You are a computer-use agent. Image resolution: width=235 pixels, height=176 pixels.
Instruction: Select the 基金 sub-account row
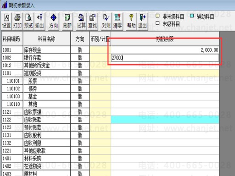coord(110,97)
